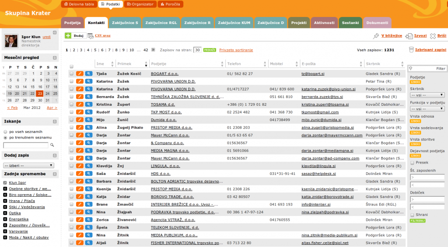Go to last page double-arrow icon
This screenshot has height=247, width=448.
[153, 50]
